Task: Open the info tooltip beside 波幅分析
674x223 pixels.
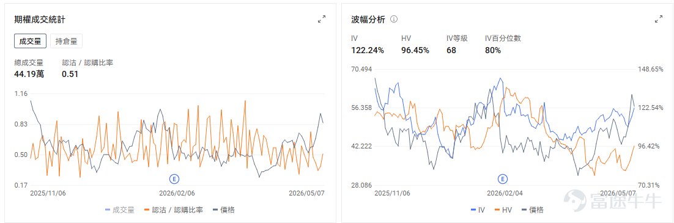Action: pyautogui.click(x=394, y=19)
